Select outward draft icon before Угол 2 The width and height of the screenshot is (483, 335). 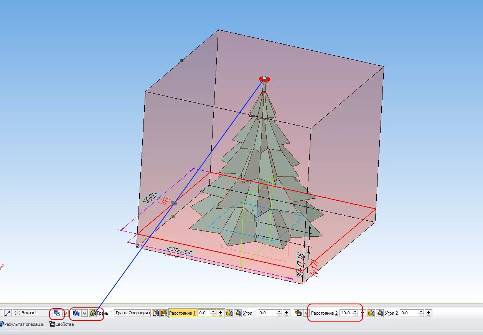371,313
